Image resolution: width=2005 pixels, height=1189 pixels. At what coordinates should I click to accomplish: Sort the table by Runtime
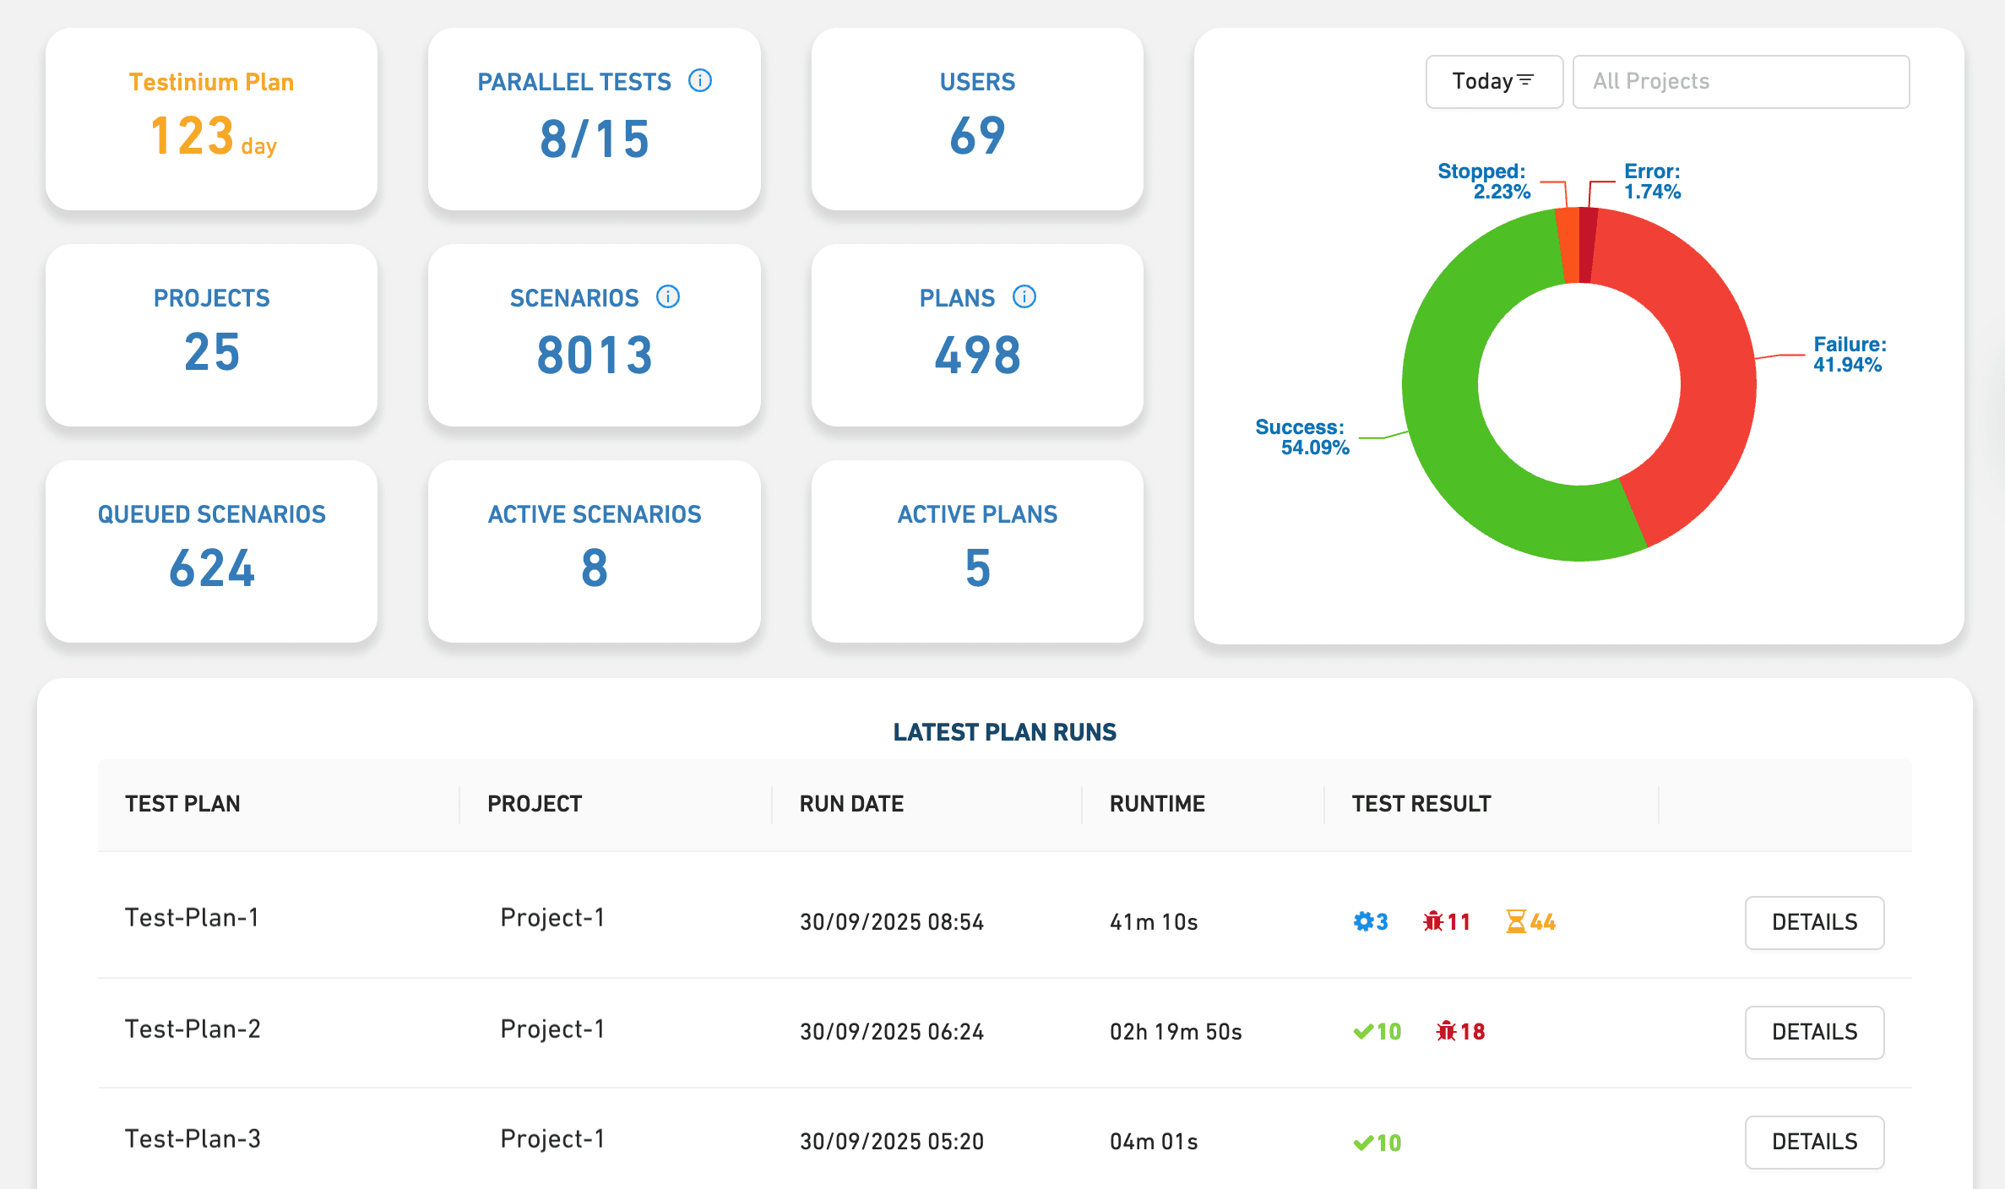(1158, 803)
